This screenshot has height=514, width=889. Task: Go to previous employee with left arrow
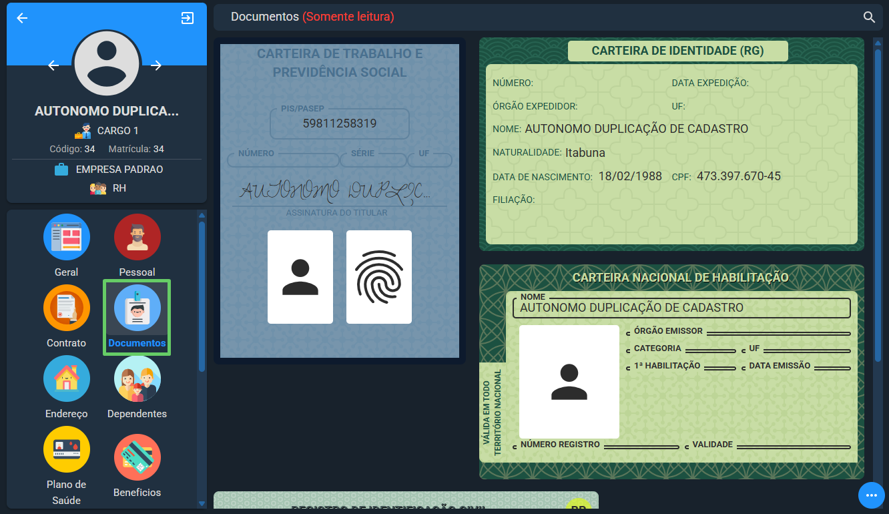pos(54,65)
